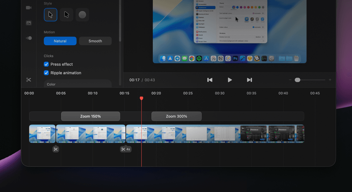Viewport: 352px width, 192px height.
Task: Click the 4s scissors cut marker
Action: [125, 149]
